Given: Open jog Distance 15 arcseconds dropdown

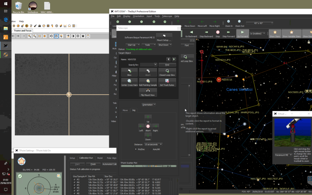Looking at the screenshot, I should point(153,144).
